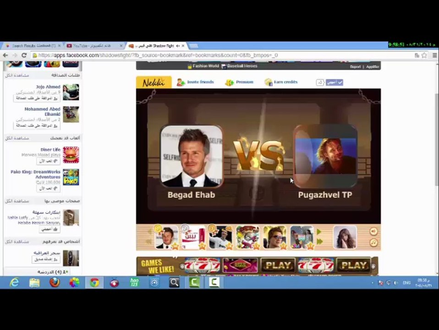Open Pako King: DreamWorks Adventures link
The image size is (439, 330).
(x=36, y=174)
